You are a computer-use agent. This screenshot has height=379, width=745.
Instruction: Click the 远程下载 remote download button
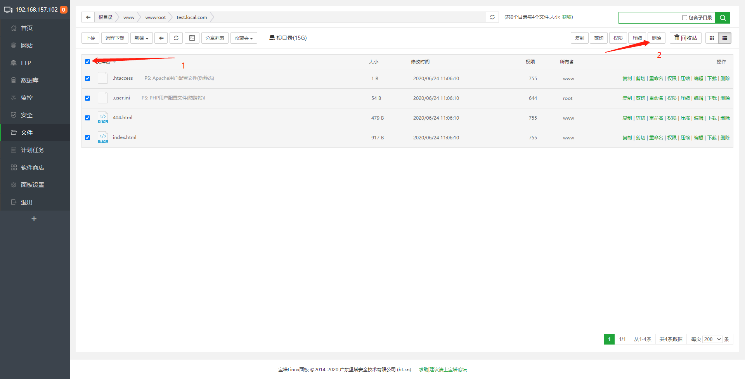pyautogui.click(x=115, y=38)
